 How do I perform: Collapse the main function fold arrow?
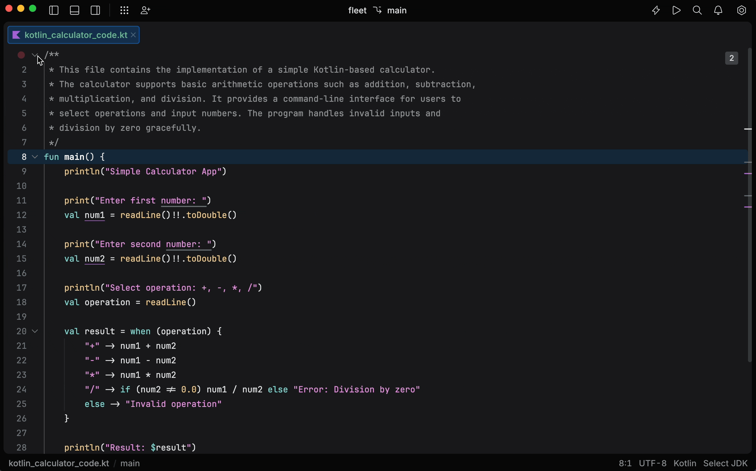point(35,157)
